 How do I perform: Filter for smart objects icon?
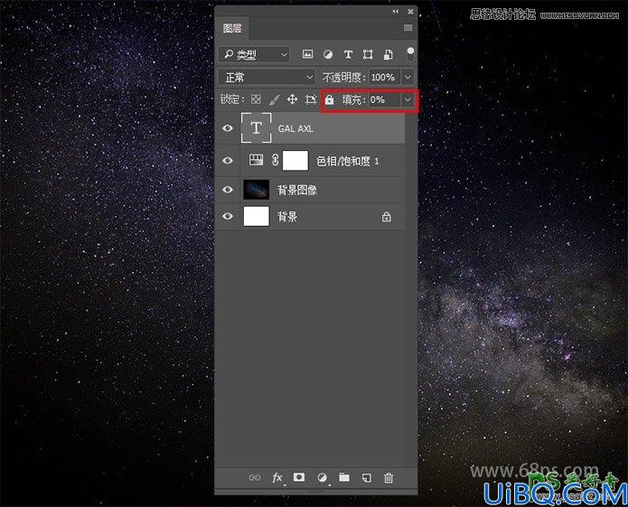[x=388, y=54]
